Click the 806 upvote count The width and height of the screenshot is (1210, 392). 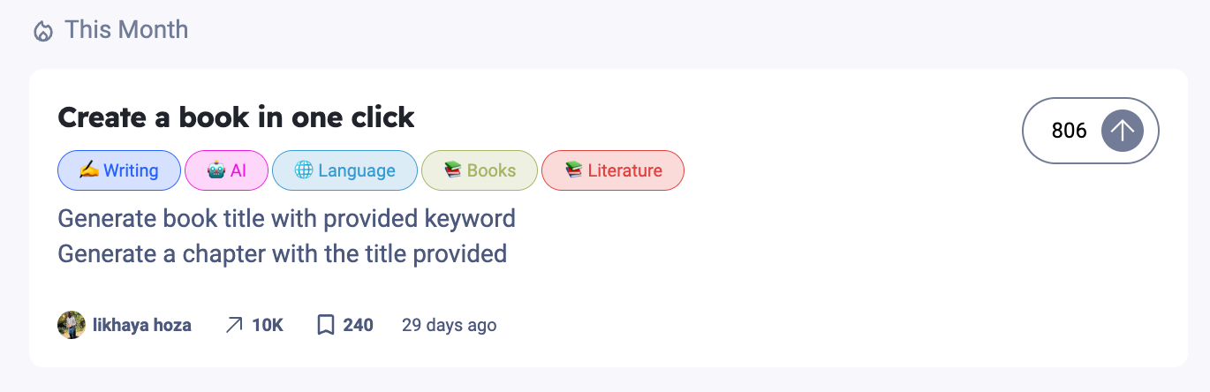(1069, 131)
